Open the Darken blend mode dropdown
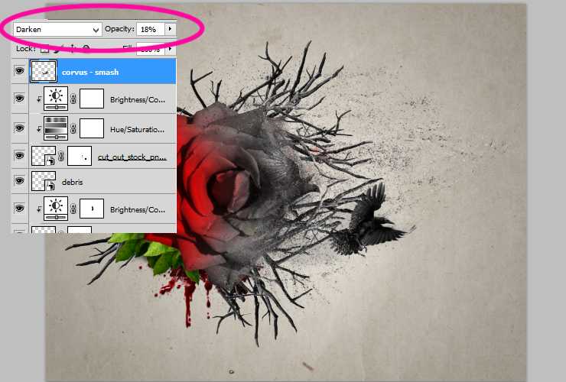This screenshot has height=382, width=566. (x=57, y=30)
